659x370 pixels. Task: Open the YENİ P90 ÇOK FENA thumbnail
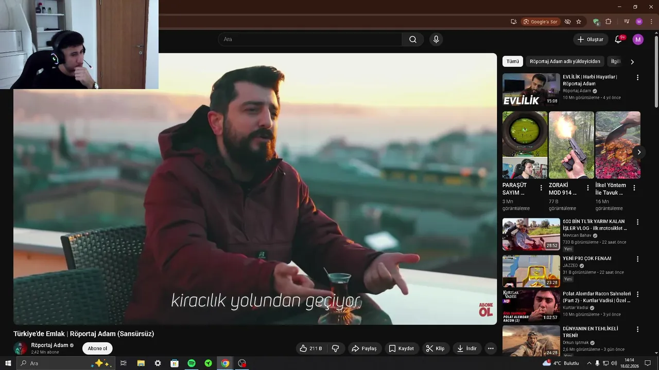click(x=531, y=271)
